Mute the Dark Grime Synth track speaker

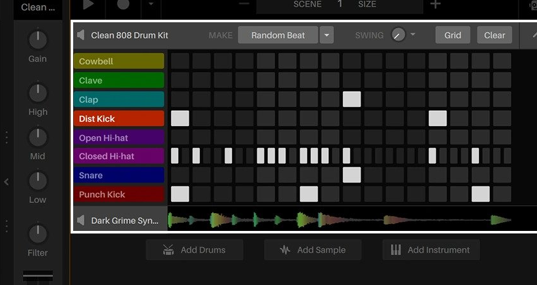click(x=80, y=220)
